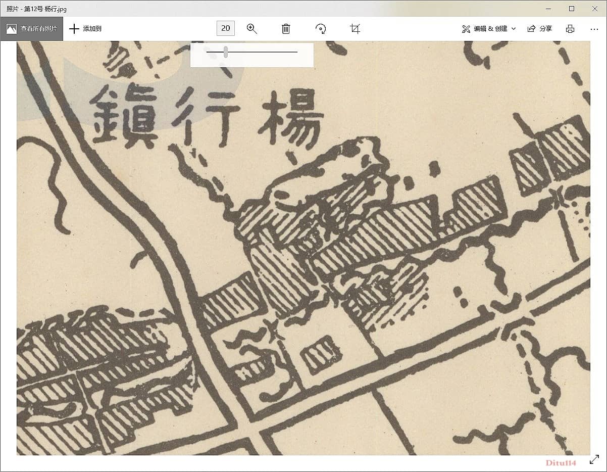Viewport: 607px width, 472px height.
Task: Delete the photo with the trash icon
Action: [x=286, y=29]
